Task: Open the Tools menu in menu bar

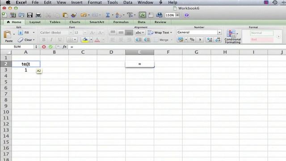Action: tap(112, 3)
